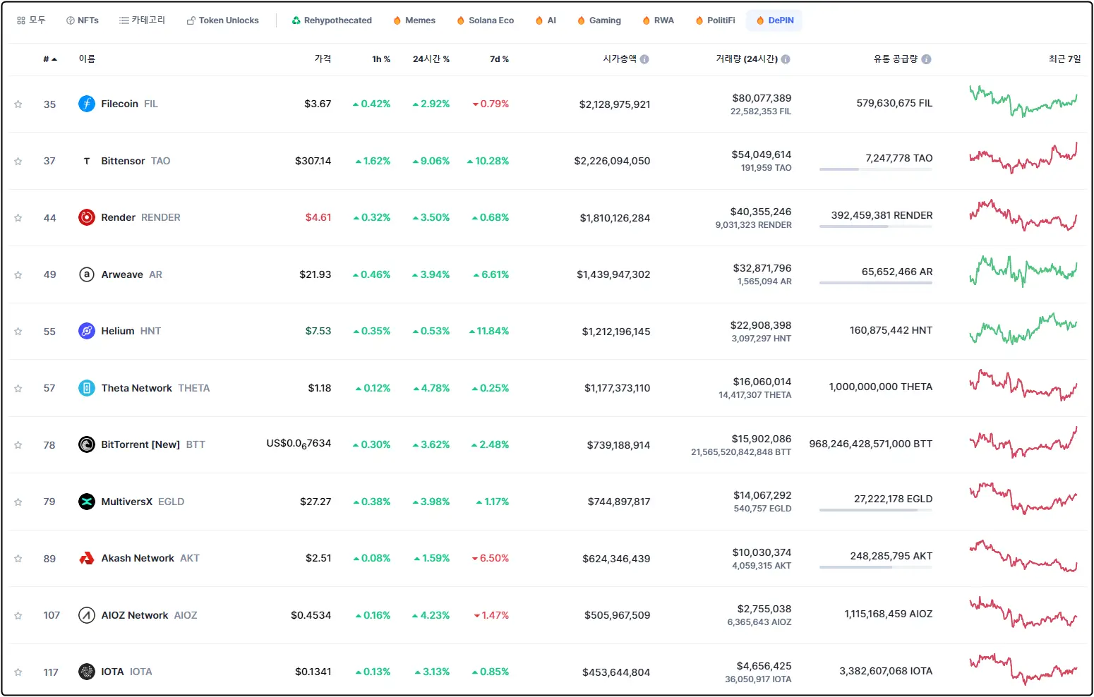Open Filecoin 7-day sparkline chart
1094x697 pixels.
tap(1023, 101)
